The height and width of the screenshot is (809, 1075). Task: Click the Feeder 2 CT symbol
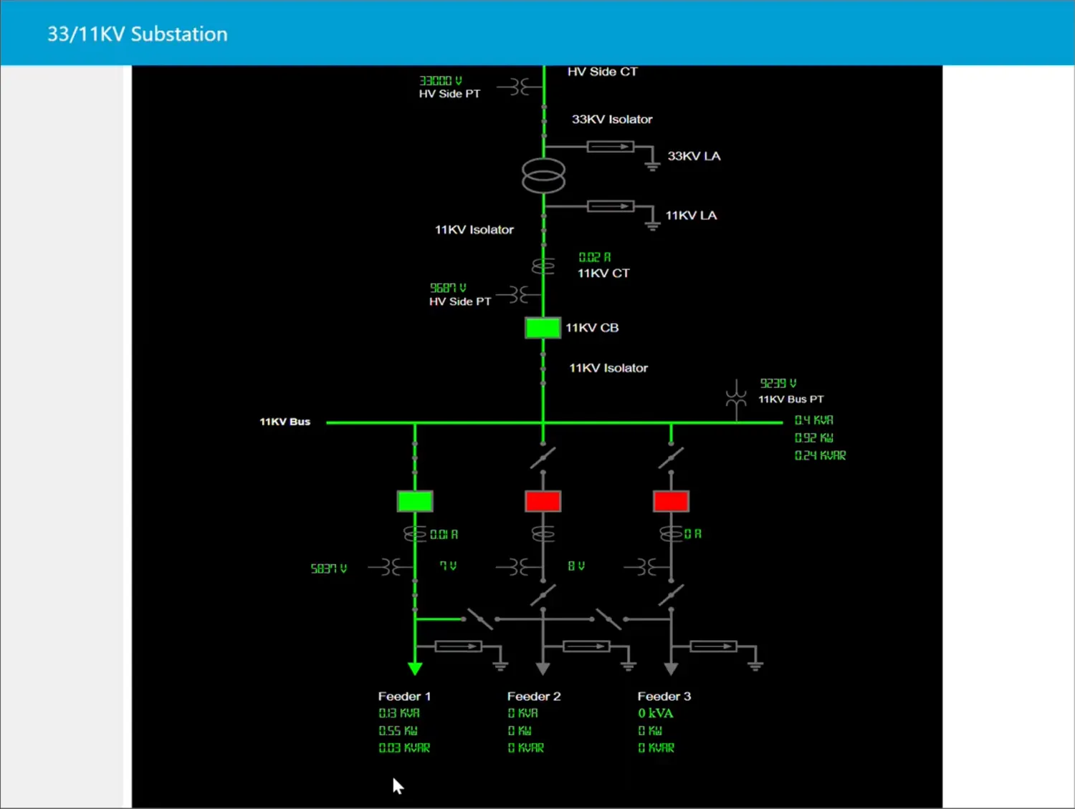tap(543, 534)
